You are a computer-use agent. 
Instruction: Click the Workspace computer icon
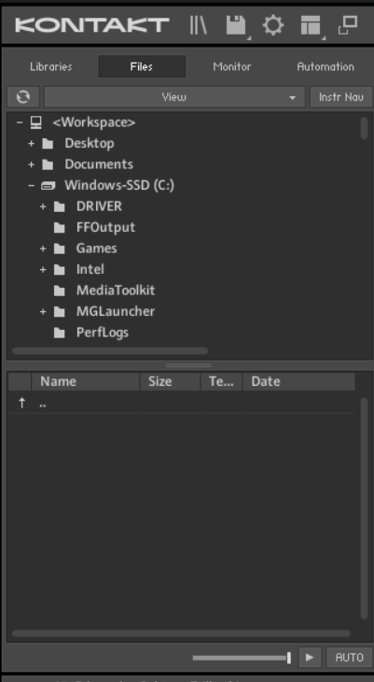(x=36, y=122)
